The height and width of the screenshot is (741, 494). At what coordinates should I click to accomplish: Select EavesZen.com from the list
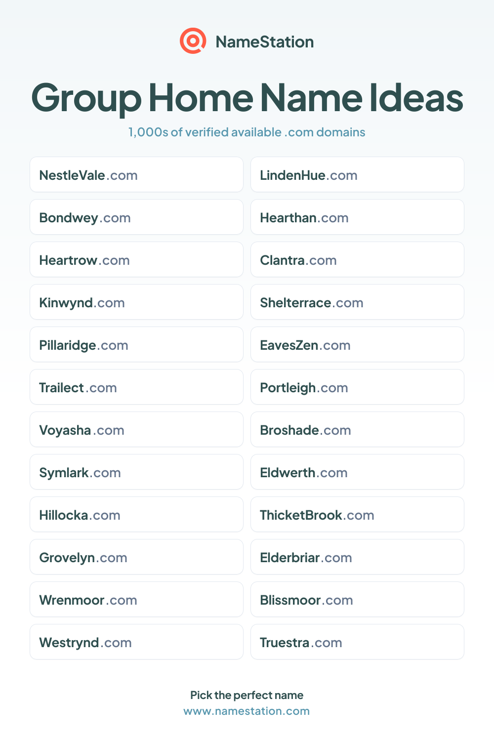357,344
